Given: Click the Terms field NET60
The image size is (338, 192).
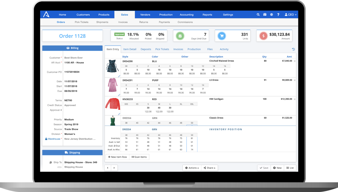Looking at the screenshot, I should (x=68, y=101).
